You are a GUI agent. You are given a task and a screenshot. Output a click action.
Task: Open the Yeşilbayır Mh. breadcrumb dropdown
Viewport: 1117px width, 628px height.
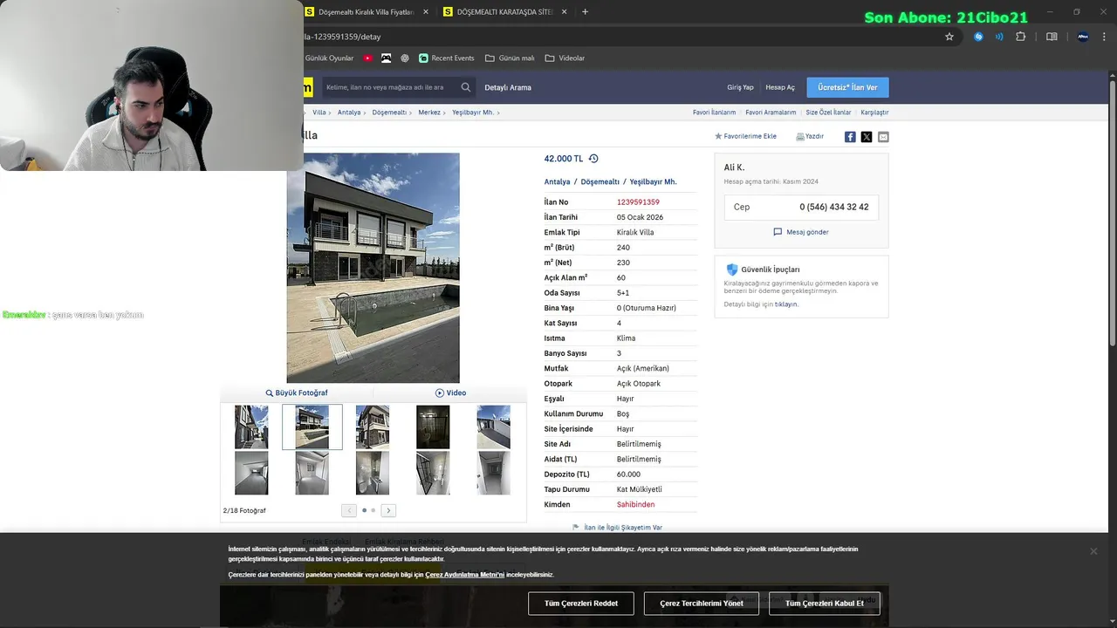click(475, 113)
